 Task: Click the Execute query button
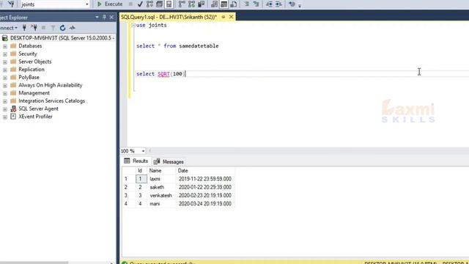click(110, 4)
